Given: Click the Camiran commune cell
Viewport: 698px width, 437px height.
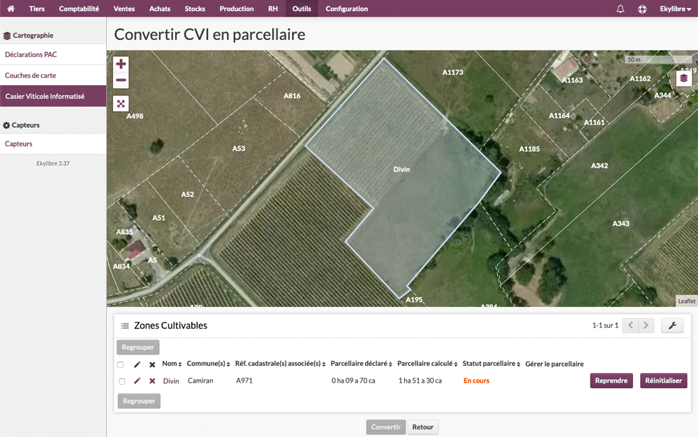Looking at the screenshot, I should pos(200,381).
